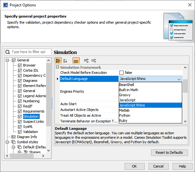195x172 pixels.
Task: Click the Reset to Defaults button
Action: (x=169, y=152)
